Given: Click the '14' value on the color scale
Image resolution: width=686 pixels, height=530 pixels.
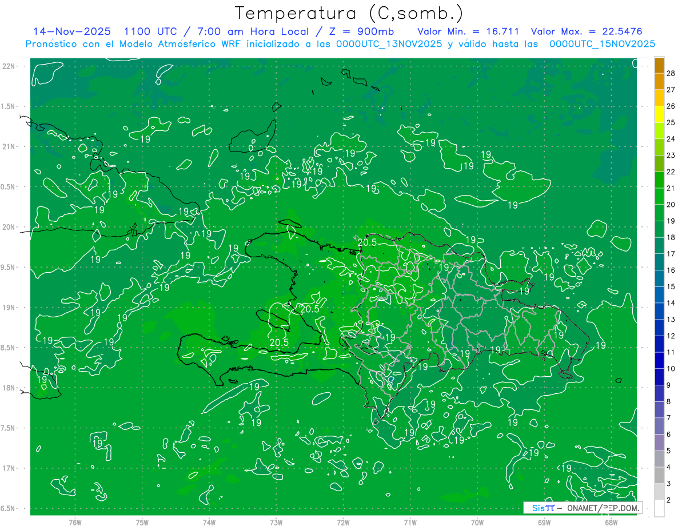Looking at the screenshot, I should tap(671, 303).
